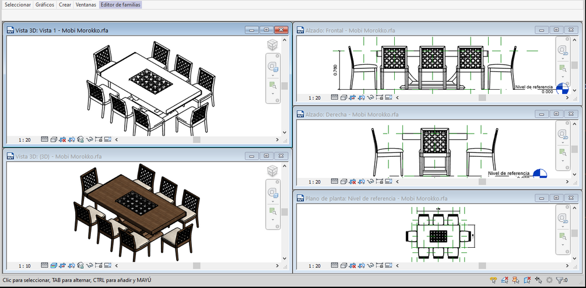The height and width of the screenshot is (288, 586).
Task: Change visual style in floor plan view
Action: (x=343, y=266)
